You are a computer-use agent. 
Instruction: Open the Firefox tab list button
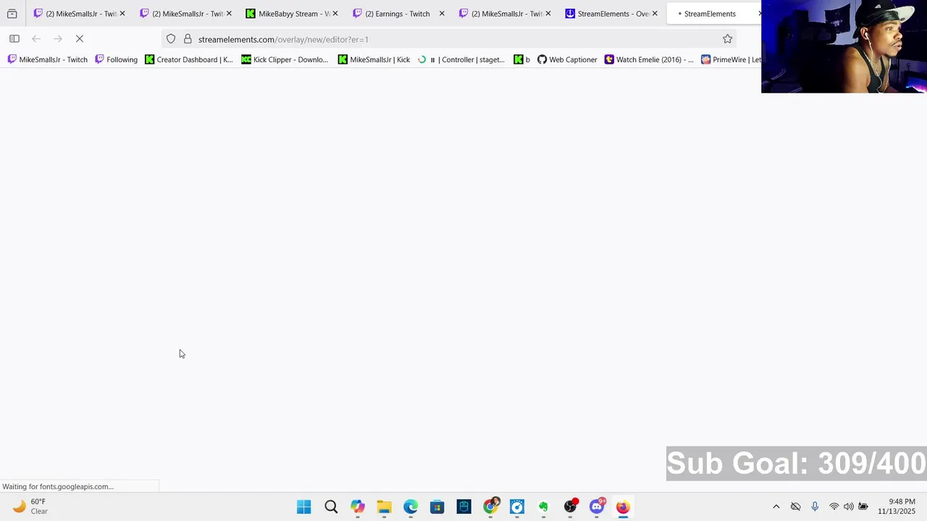pyautogui.click(x=12, y=14)
